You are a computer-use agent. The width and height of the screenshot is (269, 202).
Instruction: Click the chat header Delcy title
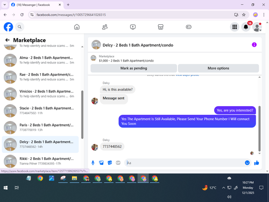pyautogui.click(x=138, y=45)
